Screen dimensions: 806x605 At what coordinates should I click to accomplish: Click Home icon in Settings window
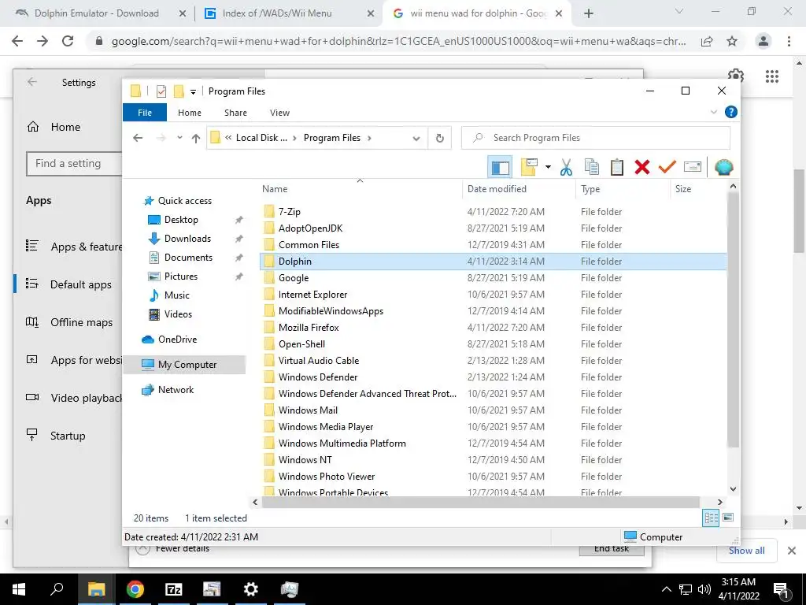click(x=33, y=127)
